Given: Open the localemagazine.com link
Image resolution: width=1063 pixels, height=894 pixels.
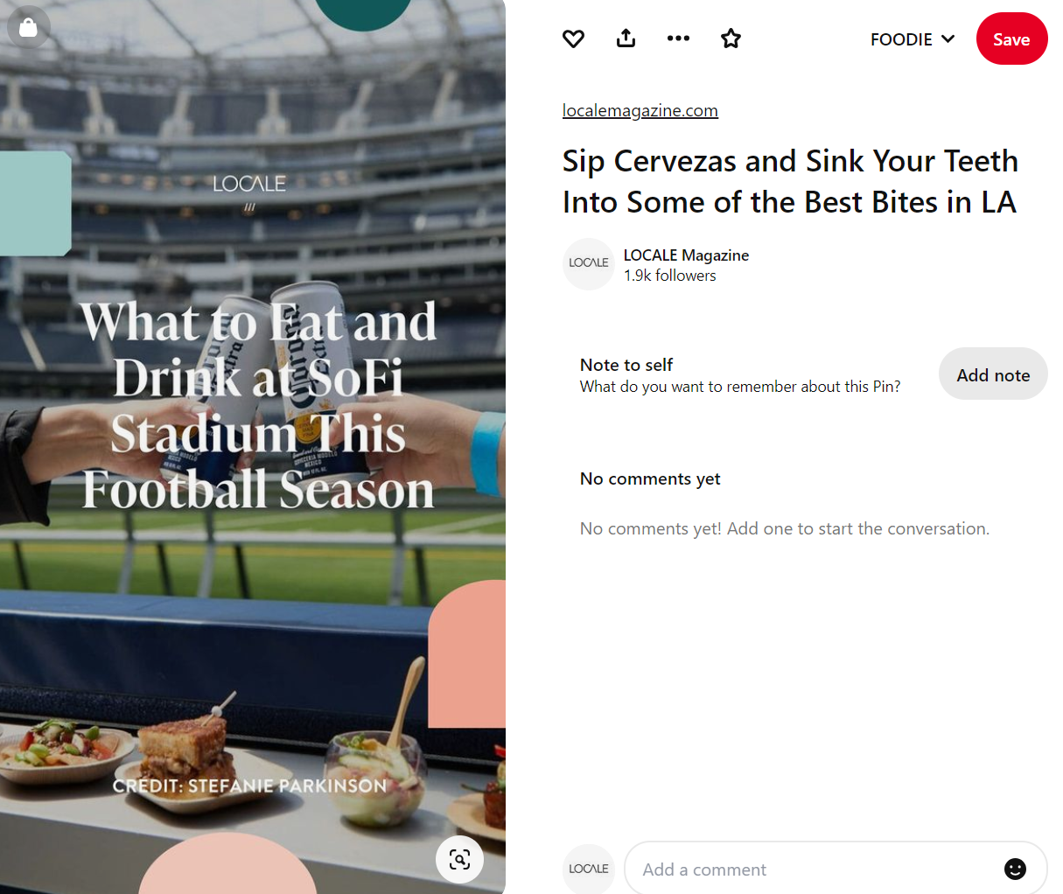Looking at the screenshot, I should [x=640, y=110].
